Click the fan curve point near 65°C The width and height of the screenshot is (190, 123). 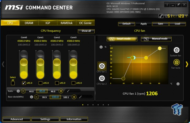146,58
